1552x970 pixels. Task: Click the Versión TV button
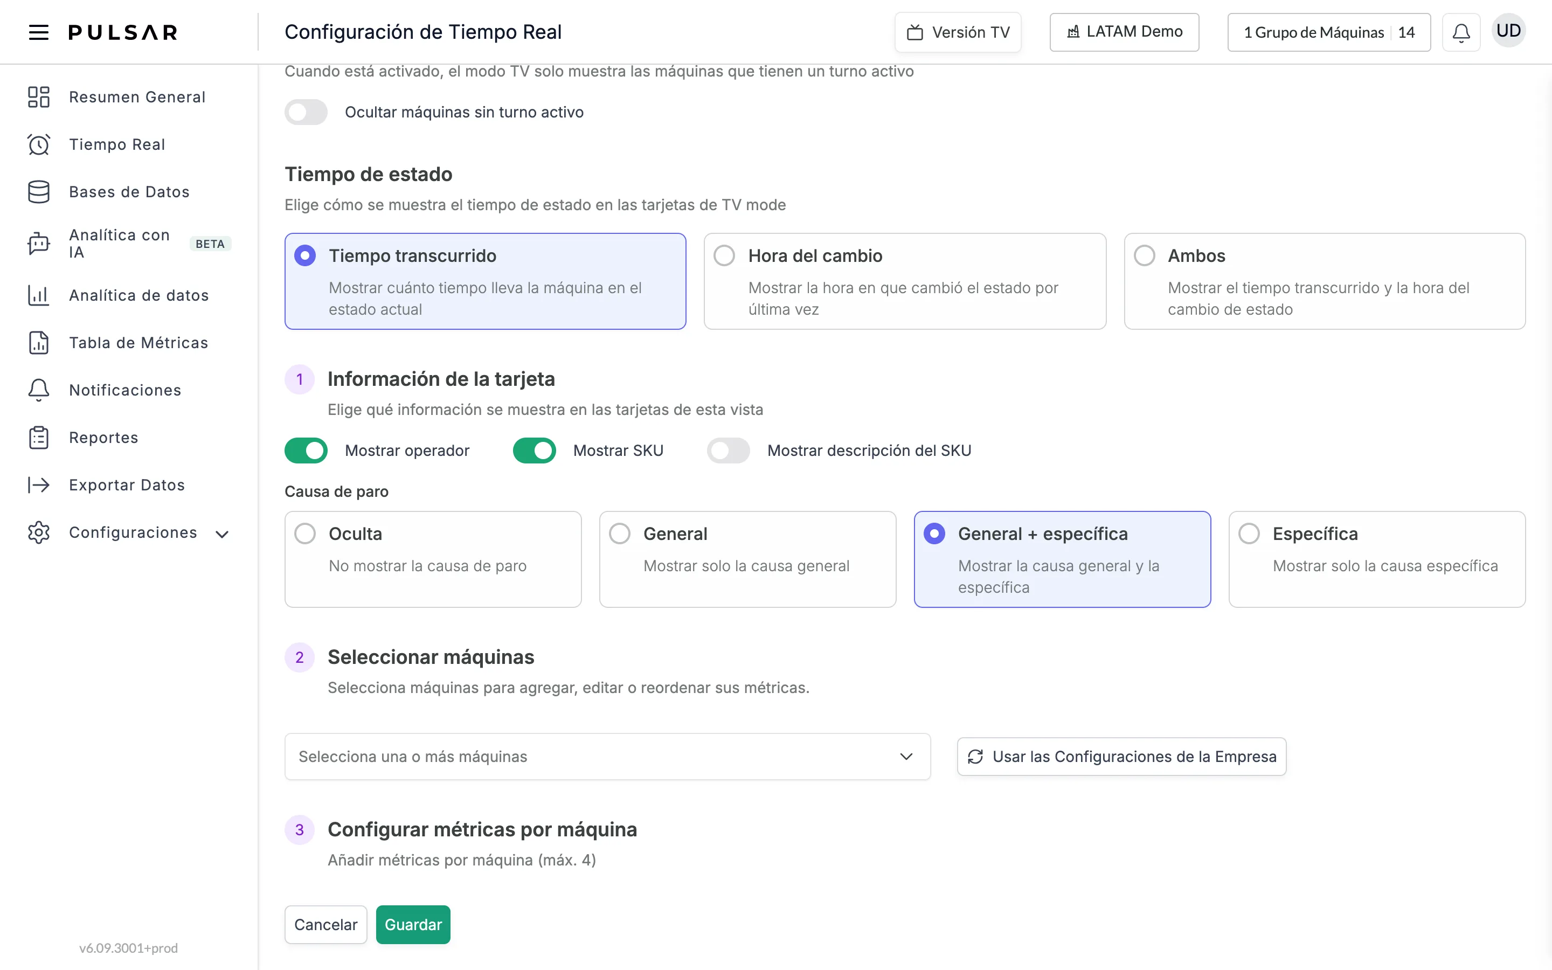click(958, 32)
